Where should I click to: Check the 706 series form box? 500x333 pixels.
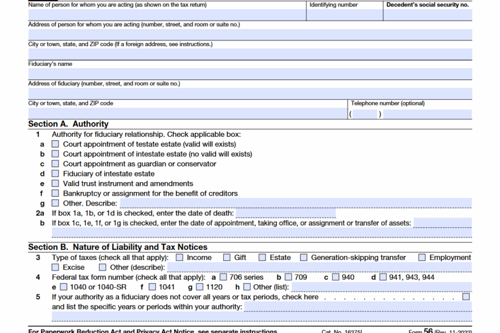[x=223, y=277]
